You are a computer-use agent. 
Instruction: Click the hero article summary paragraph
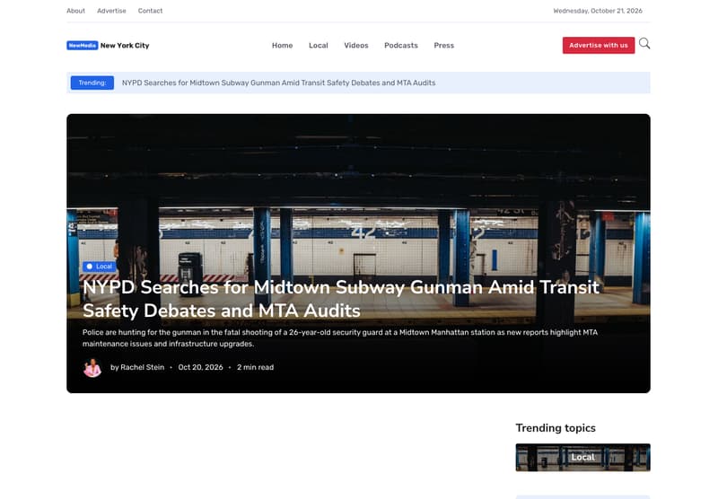coord(340,337)
